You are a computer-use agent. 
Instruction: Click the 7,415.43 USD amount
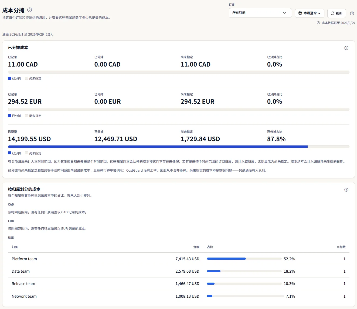coord(187,259)
